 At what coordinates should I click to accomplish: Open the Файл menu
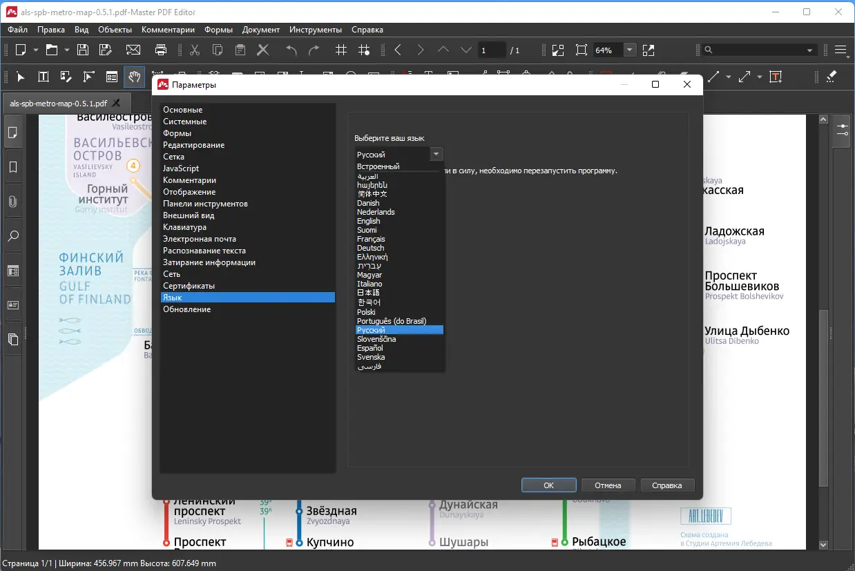point(18,30)
